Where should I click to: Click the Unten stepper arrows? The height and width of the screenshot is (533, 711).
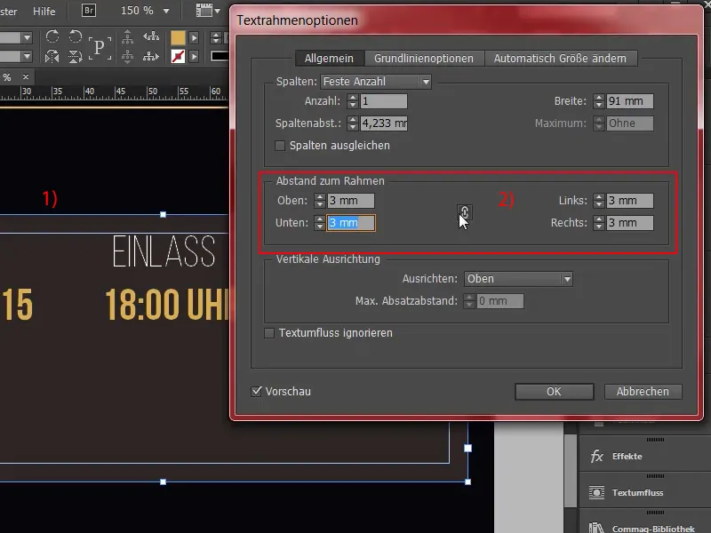(320, 223)
